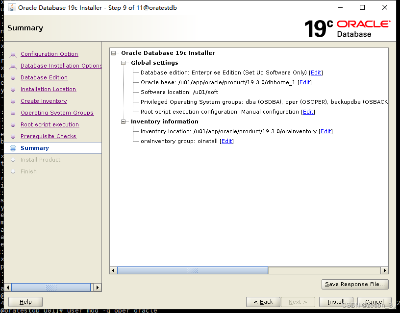This screenshot has height=313, width=400.
Task: Click the Configuration Option step marker icon
Action: coord(13,54)
